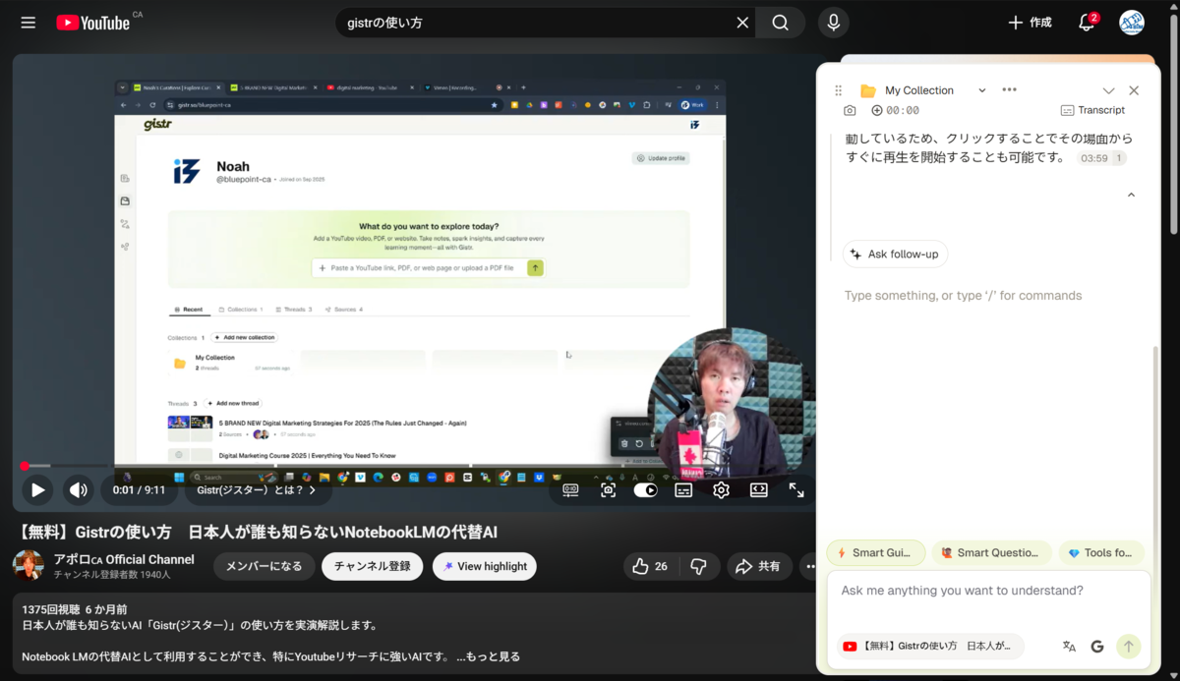Select the Tools for suggestion chip
Viewport: 1180px width, 681px height.
pyautogui.click(x=1101, y=552)
